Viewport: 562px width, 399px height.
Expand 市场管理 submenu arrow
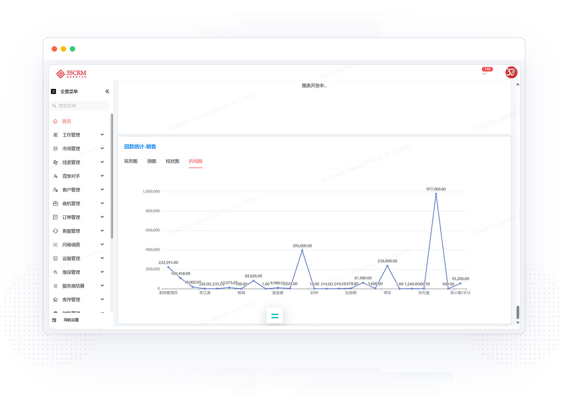point(102,148)
